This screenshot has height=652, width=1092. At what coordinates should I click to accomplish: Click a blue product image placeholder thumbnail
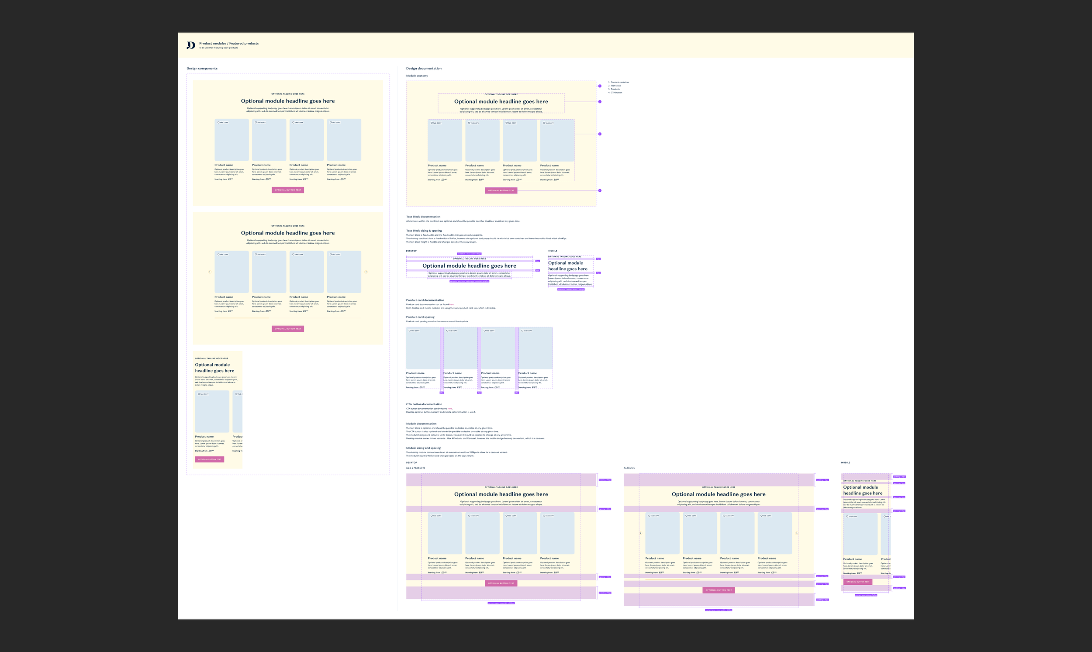pos(232,140)
